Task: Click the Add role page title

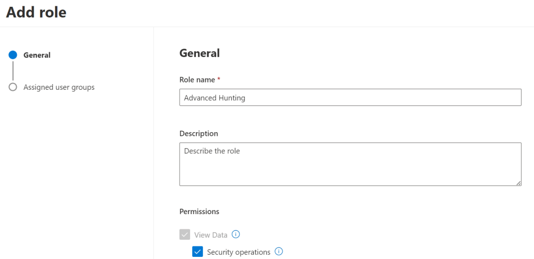Action: point(36,13)
